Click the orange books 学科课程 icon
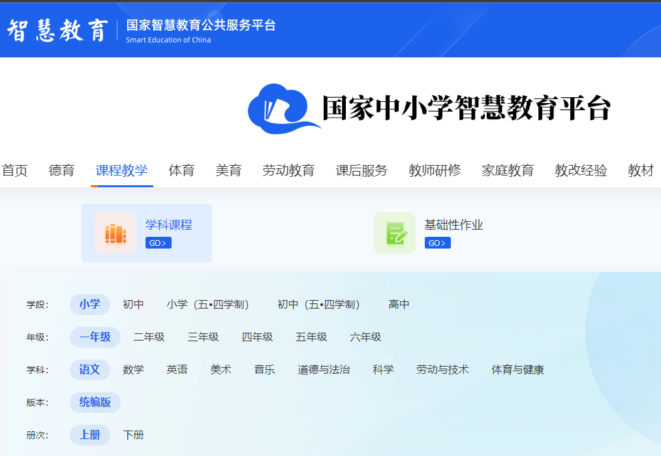This screenshot has height=456, width=661. pyautogui.click(x=115, y=233)
